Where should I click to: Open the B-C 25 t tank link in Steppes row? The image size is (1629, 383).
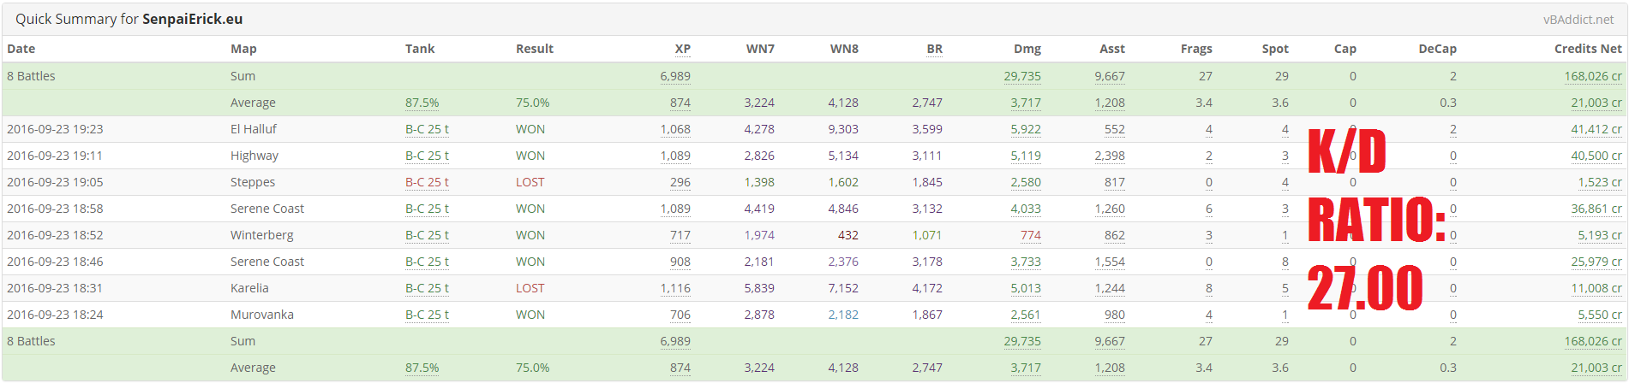click(427, 182)
